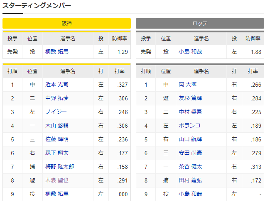Image resolution: width=265 pixels, height=202 pixels.
Task: Select the ポランコ player link
Action: click(189, 125)
